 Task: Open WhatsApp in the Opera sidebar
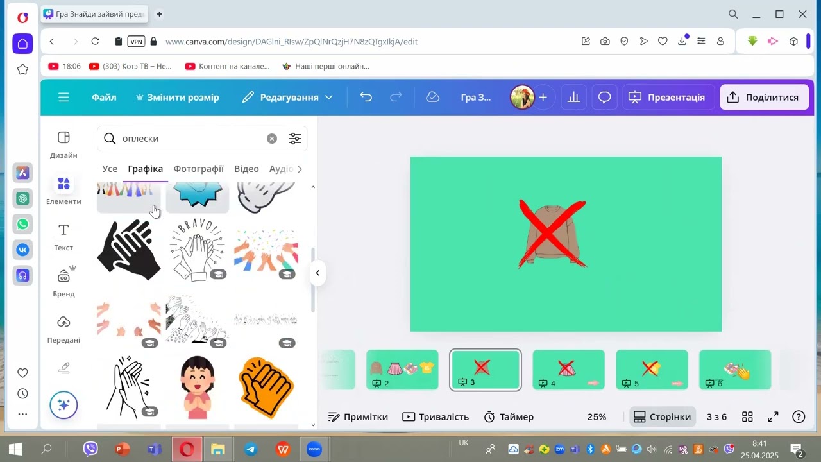coord(22,224)
